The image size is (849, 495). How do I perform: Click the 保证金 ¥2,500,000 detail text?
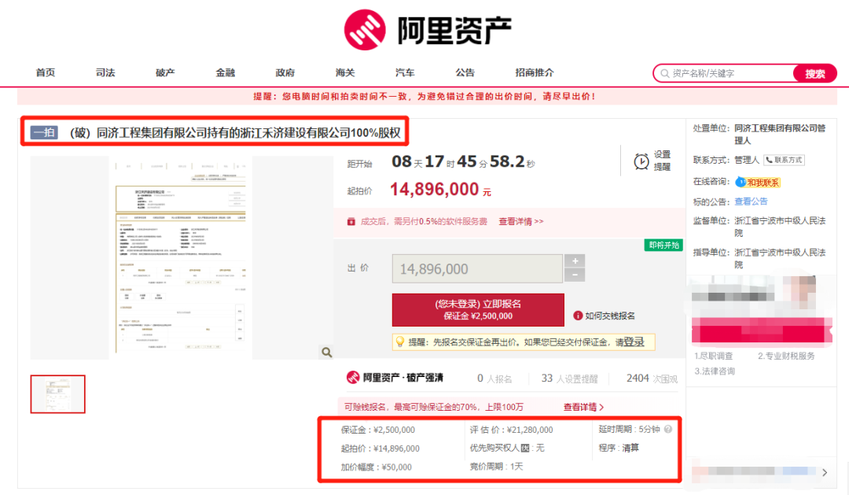(x=378, y=430)
